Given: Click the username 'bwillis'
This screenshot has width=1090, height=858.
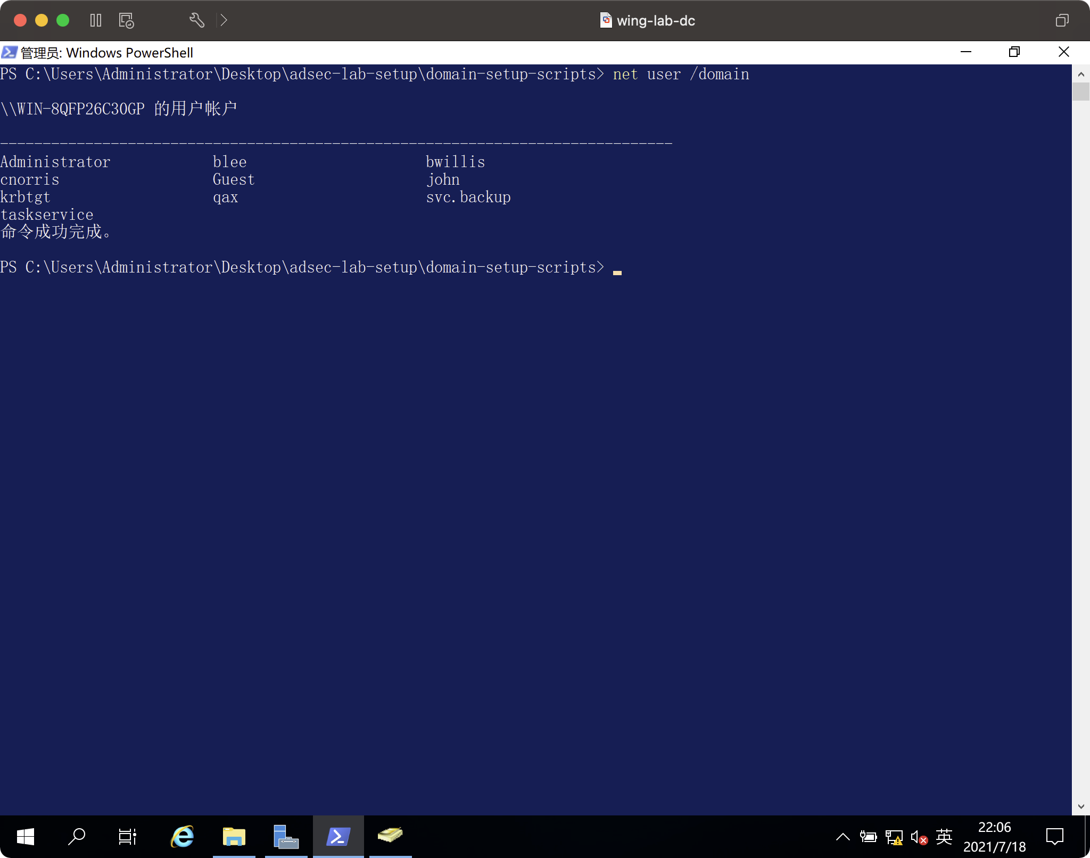Looking at the screenshot, I should [455, 162].
